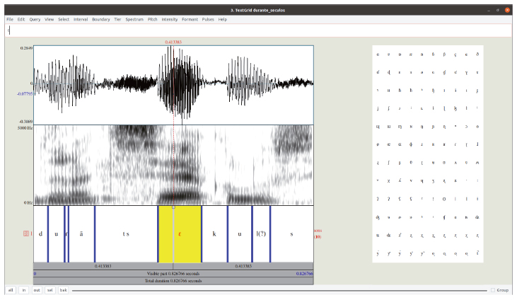Expand the Pitch menu
This screenshot has width=517, height=300.
153,19
